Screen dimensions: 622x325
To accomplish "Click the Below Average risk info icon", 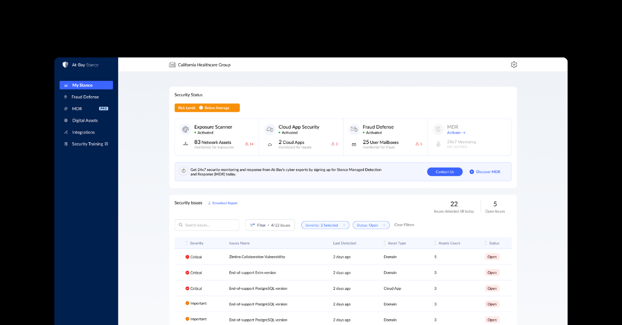I will tap(201, 108).
